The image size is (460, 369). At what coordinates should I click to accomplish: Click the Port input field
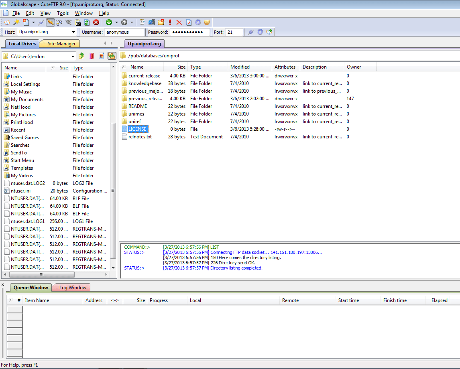(234, 32)
